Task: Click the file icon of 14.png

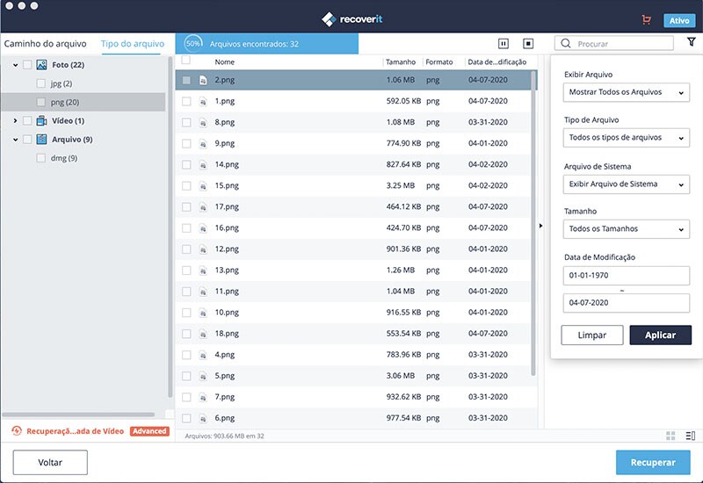Action: (203, 165)
